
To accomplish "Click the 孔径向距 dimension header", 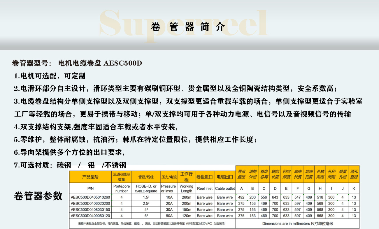I will tap(331, 174).
